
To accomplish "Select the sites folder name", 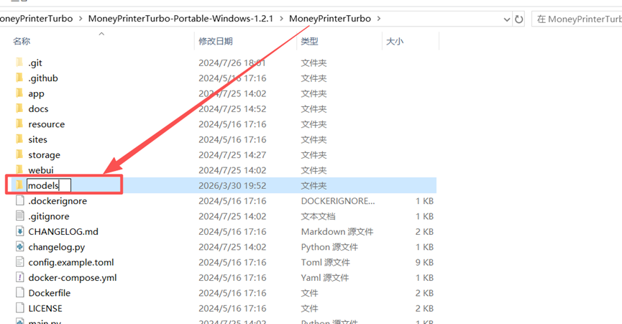I will pos(37,140).
